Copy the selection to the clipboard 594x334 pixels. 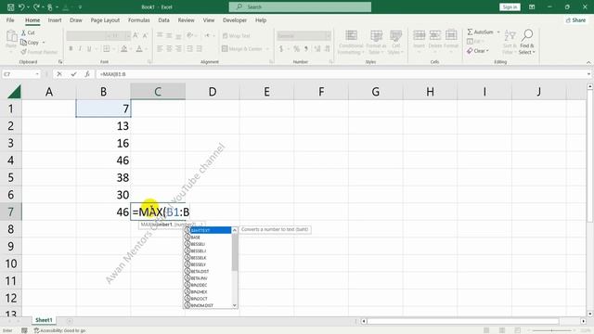(x=30, y=43)
